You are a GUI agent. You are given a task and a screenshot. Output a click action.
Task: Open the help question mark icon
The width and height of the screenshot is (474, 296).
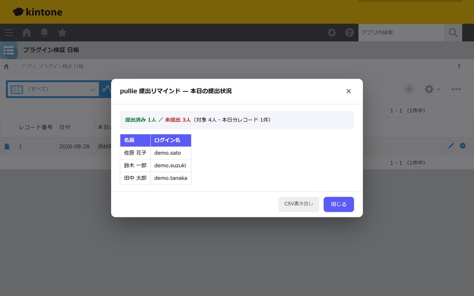349,33
